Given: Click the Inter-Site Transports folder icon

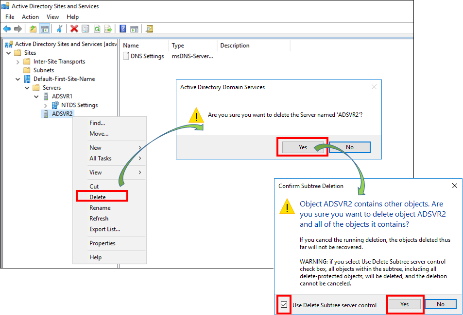Looking at the screenshot, I should tap(27, 61).
